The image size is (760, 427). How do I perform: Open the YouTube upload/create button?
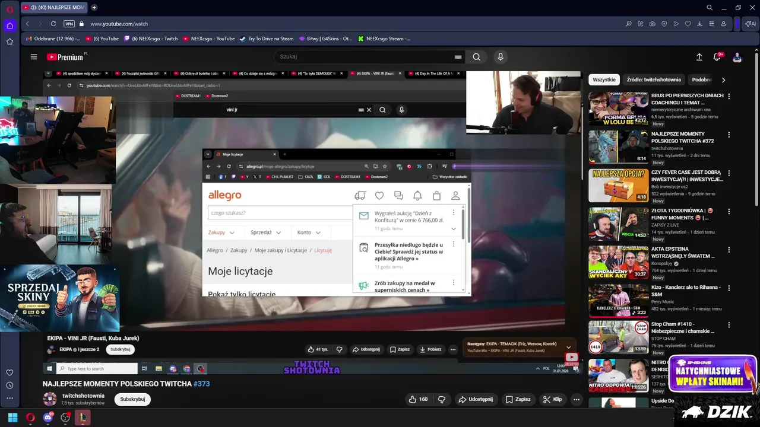(x=699, y=57)
